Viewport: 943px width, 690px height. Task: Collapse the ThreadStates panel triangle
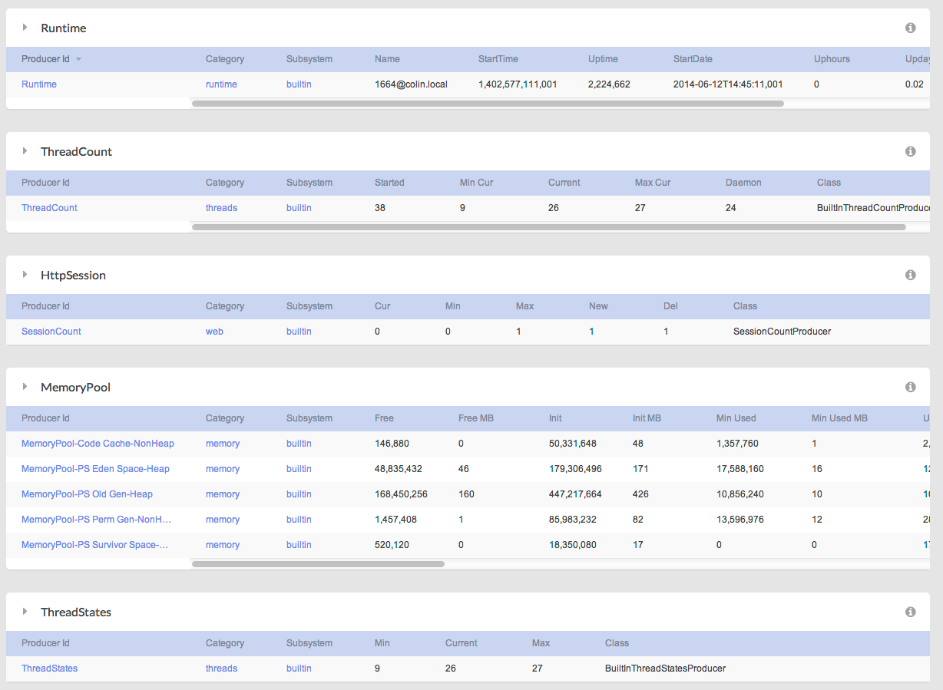tap(25, 612)
